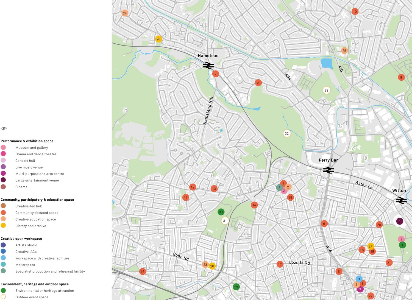Viewport: 412px width, 300px height.
Task: Click yellow library marker 27
Action: pyautogui.click(x=371, y=246)
